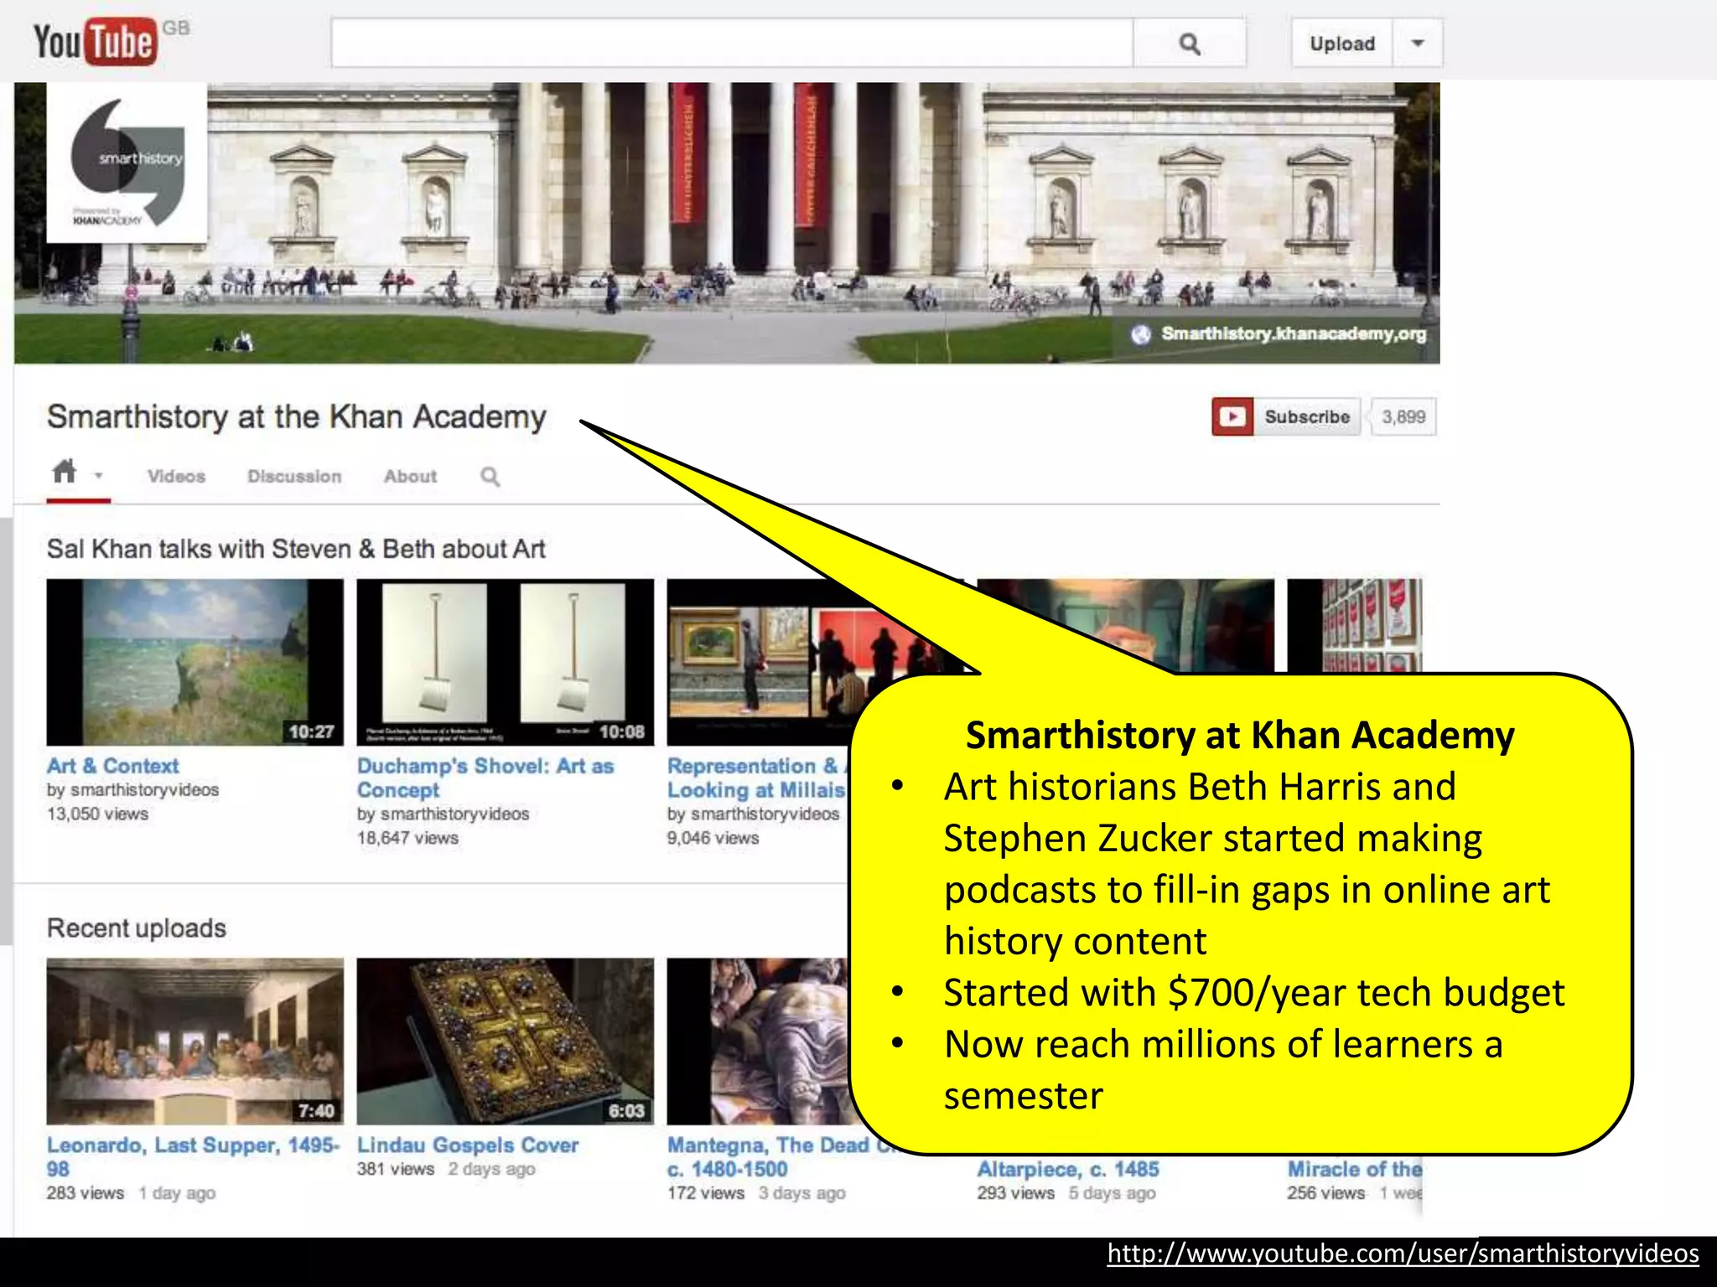1717x1287 pixels.
Task: Click the left-edge page scrollbar
Action: point(6,731)
